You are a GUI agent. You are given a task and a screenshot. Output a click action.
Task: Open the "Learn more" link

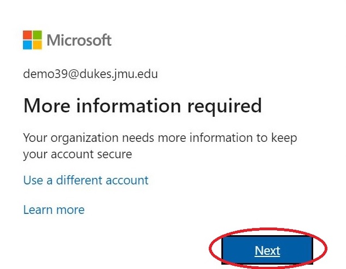(54, 210)
